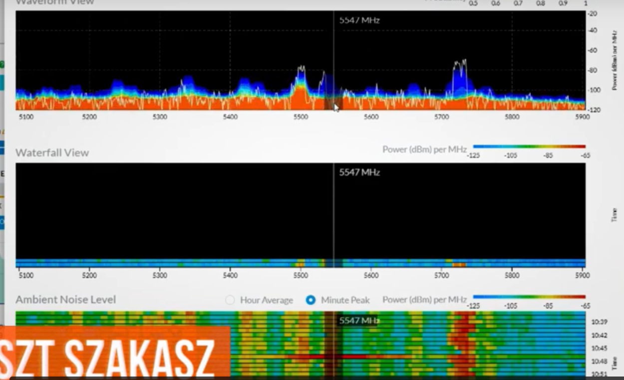The image size is (624, 380).
Task: Click 5300 on the Waveform frequency axis
Action: click(x=160, y=117)
